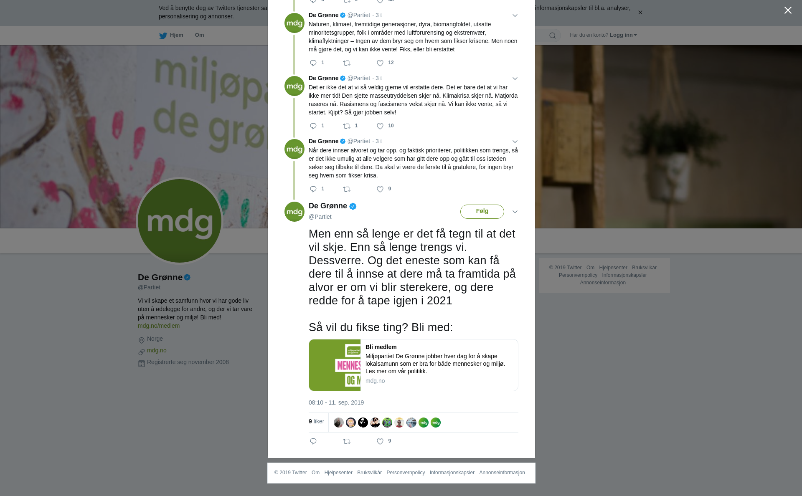Open the Om menu item
802x496 pixels.
pyautogui.click(x=199, y=35)
